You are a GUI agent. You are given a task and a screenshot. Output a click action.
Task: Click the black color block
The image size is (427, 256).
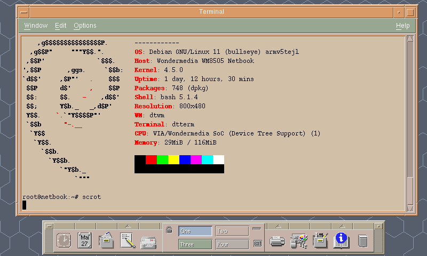click(x=140, y=159)
